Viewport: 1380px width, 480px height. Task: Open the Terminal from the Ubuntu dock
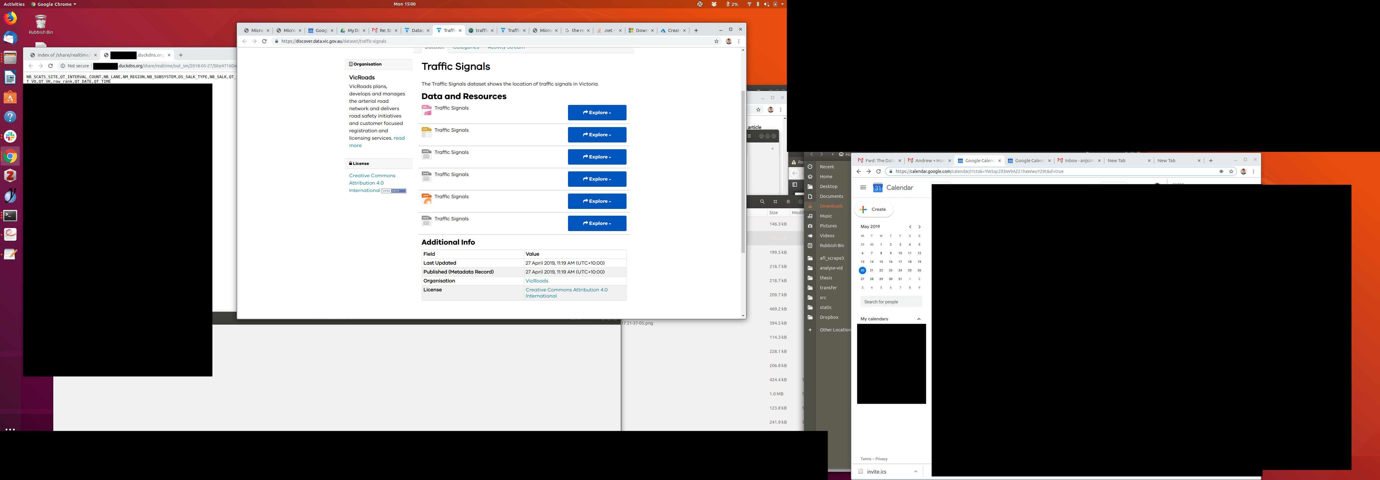10,216
